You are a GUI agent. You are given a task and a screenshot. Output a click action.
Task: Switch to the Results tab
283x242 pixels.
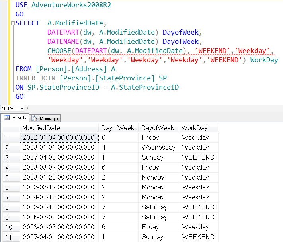[x=15, y=118]
